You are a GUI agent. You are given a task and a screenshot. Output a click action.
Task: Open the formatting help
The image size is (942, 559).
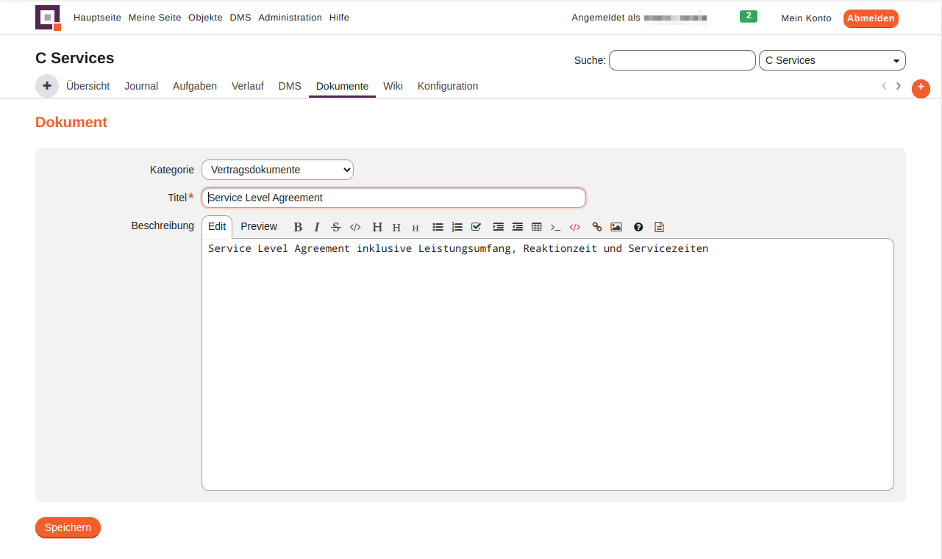tap(638, 227)
